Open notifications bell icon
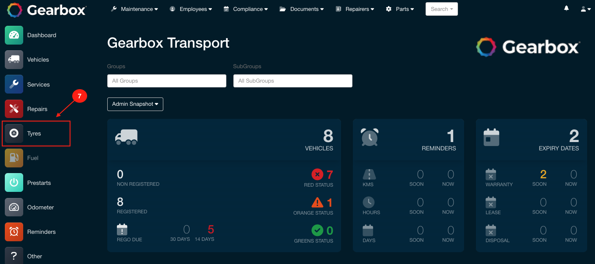595x264 pixels. 567,9
